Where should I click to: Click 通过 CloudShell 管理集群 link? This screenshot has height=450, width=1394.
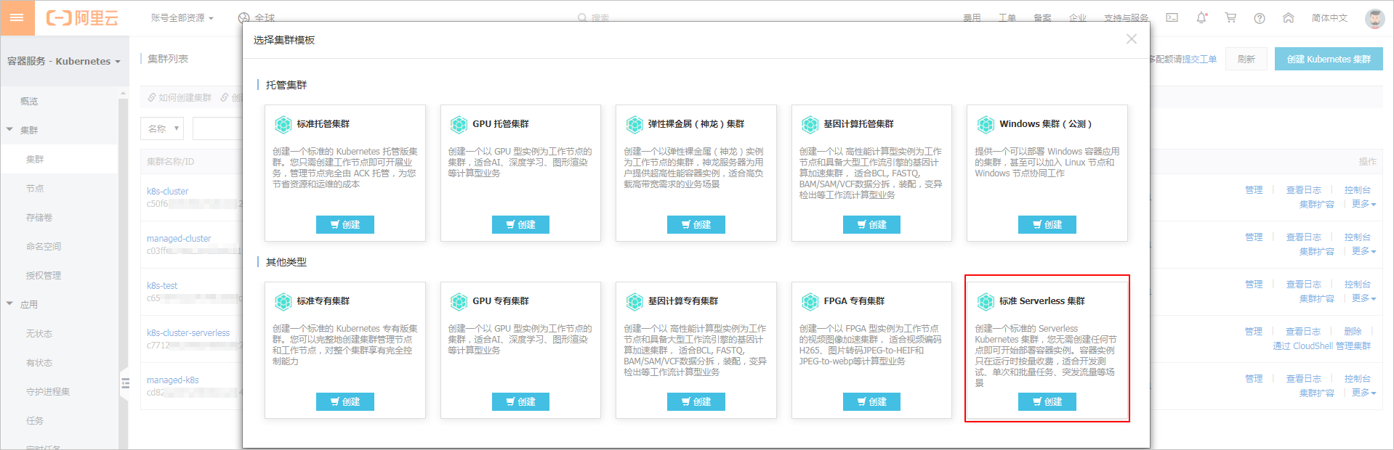click(x=1322, y=345)
